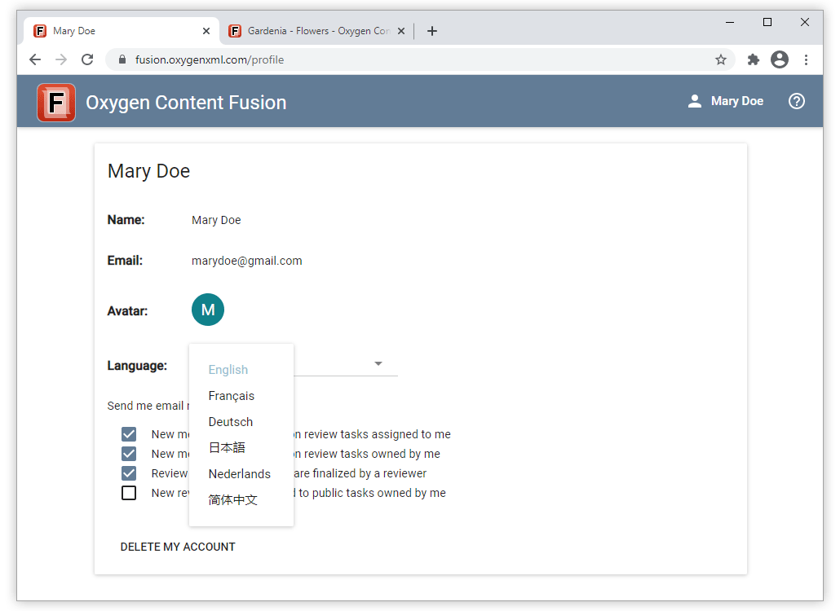This screenshot has width=840, height=611.
Task: Click the teal M avatar circle
Action: pyautogui.click(x=208, y=310)
